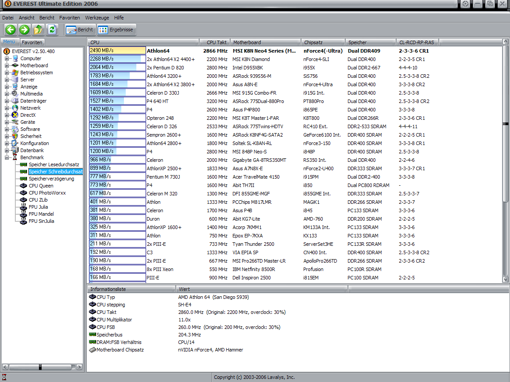This screenshot has width=510, height=382.
Task: Click the CPU ZLib chip icon
Action: (23, 200)
